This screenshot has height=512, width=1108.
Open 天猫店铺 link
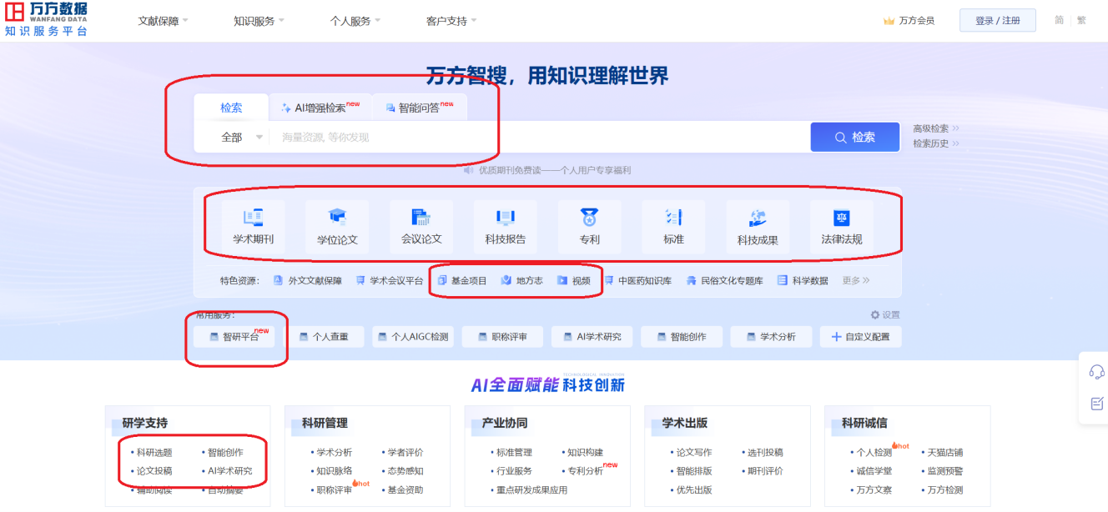click(945, 453)
